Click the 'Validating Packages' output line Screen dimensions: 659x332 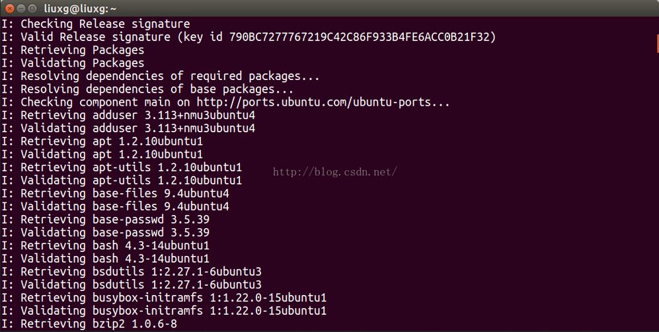point(73,63)
